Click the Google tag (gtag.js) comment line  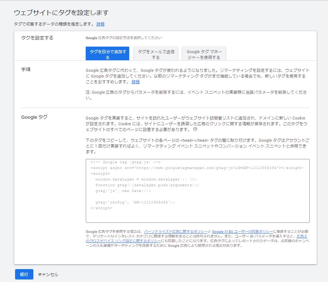(126, 162)
